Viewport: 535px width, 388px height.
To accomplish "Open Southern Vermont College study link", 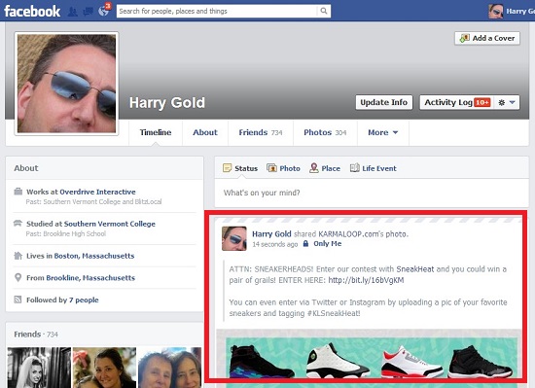I will tap(110, 224).
